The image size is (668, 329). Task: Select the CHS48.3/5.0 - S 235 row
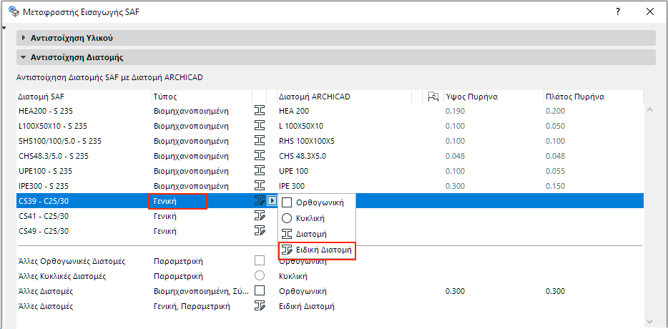tap(330, 156)
